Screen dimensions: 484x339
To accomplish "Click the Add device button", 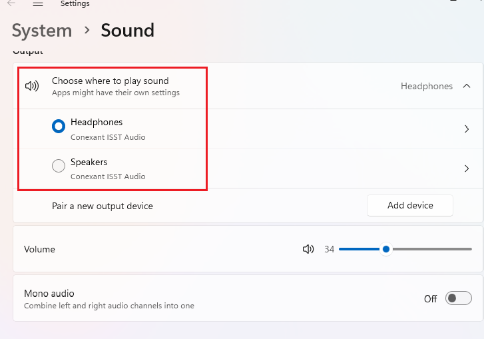I will 409,206.
